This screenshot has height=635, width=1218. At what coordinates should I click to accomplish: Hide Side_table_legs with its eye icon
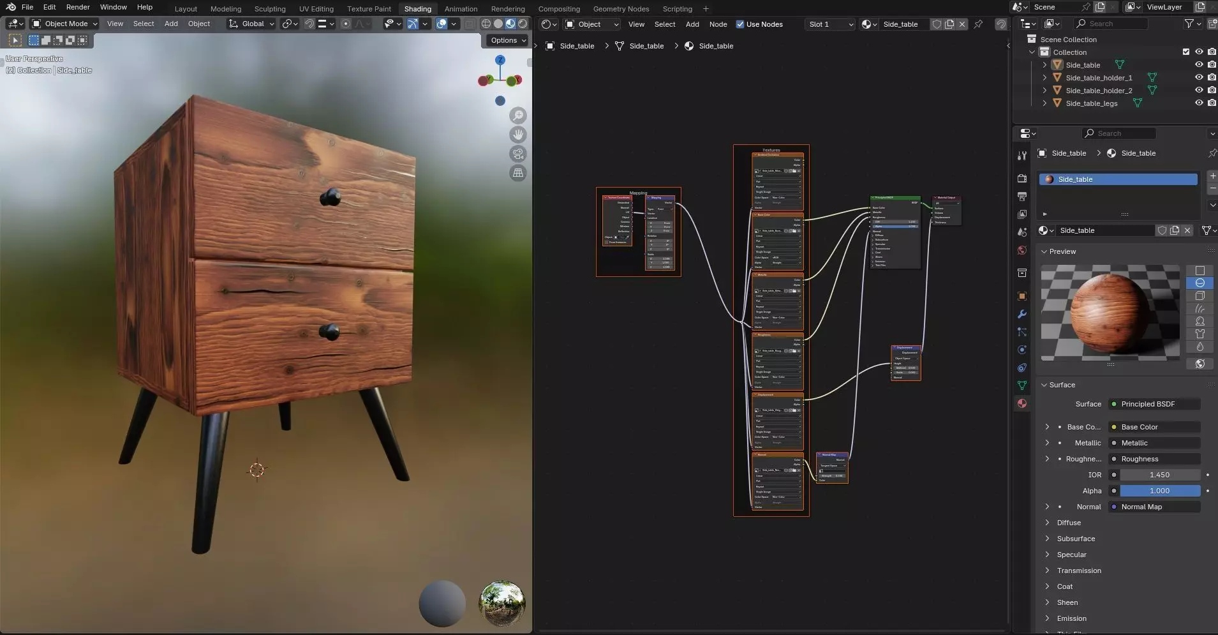coord(1198,103)
